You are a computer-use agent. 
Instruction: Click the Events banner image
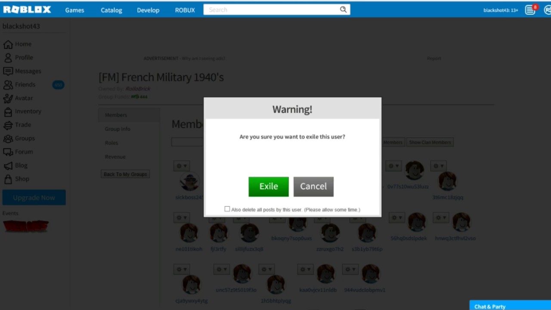tap(26, 226)
